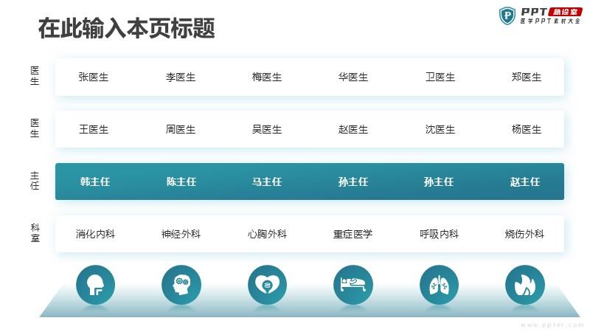Select the 科室 row label
The width and height of the screenshot is (590, 332).
tap(35, 233)
